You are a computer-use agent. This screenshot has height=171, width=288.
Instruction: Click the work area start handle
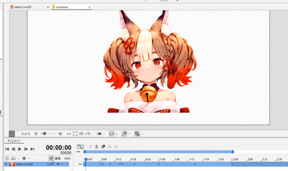(x=84, y=152)
